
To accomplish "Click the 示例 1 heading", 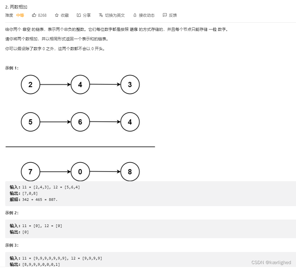I will coord(11,68).
